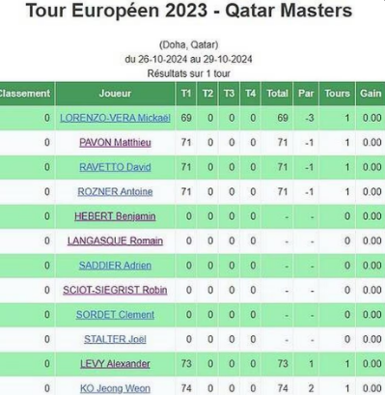Click the T1 column header
The height and width of the screenshot is (395, 385).
[186, 94]
